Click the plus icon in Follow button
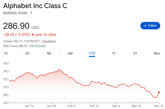The height and width of the screenshot is (109, 165). tap(145, 26)
